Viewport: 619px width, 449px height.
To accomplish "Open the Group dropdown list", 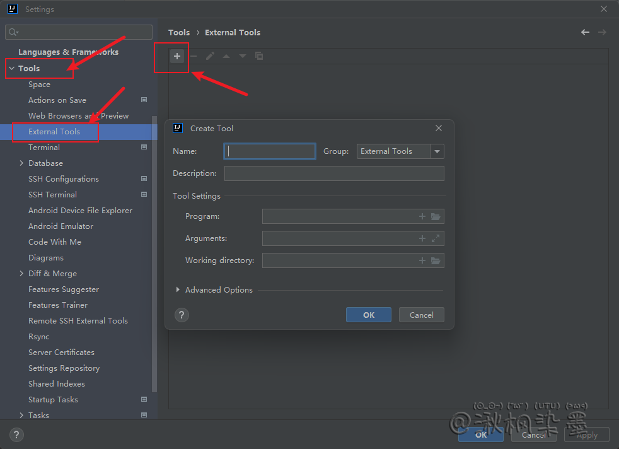I will pos(437,151).
